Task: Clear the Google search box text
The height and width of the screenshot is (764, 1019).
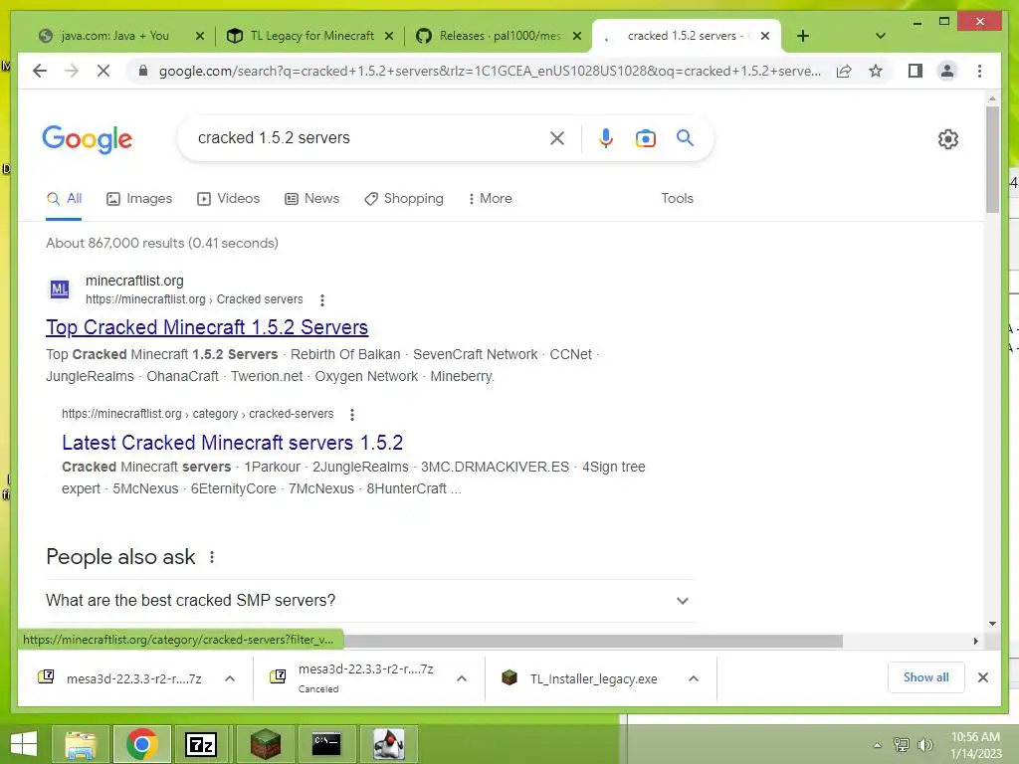Action: [x=557, y=137]
